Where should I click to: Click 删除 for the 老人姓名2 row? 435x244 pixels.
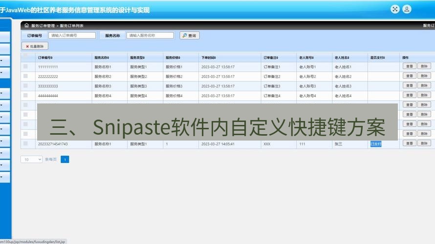coord(424,76)
